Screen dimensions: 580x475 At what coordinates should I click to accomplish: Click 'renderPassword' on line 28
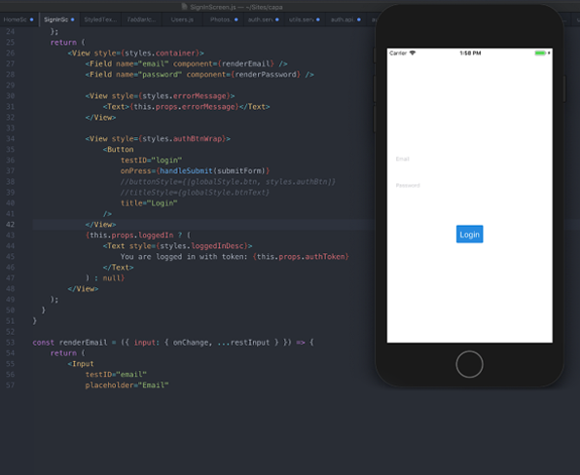pos(266,74)
